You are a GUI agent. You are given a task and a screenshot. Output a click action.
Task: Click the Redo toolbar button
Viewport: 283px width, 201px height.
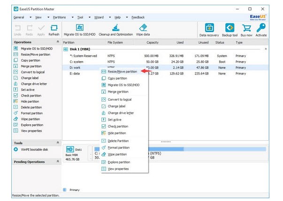pyautogui.click(x=29, y=30)
